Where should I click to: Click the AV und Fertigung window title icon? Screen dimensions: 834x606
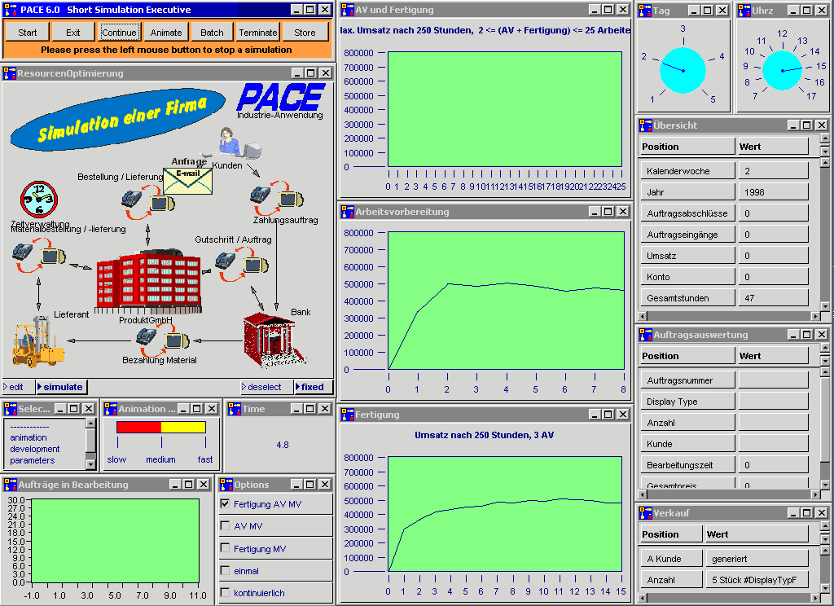click(347, 10)
